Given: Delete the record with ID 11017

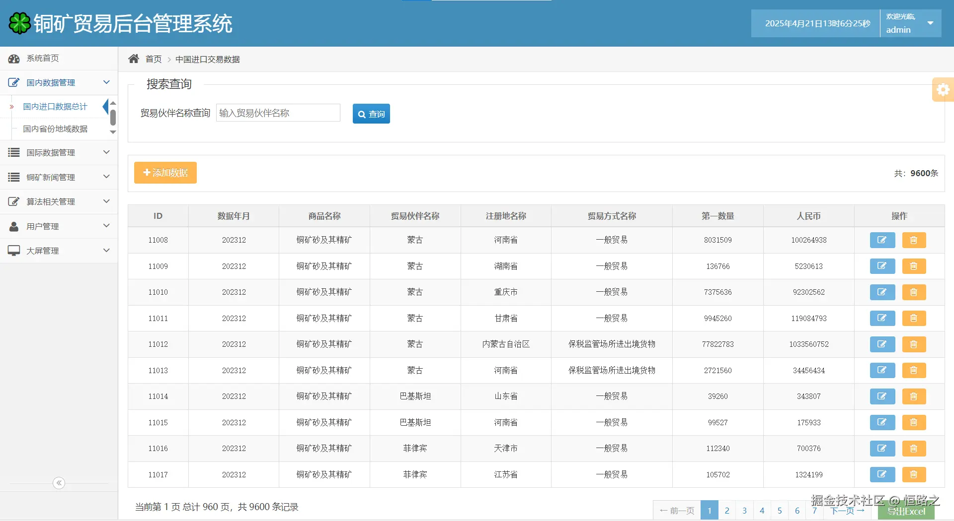Looking at the screenshot, I should click(x=914, y=474).
